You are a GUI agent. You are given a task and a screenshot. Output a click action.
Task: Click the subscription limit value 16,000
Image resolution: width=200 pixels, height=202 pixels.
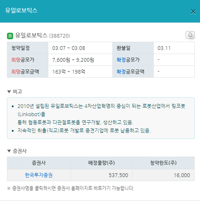[x=182, y=175]
